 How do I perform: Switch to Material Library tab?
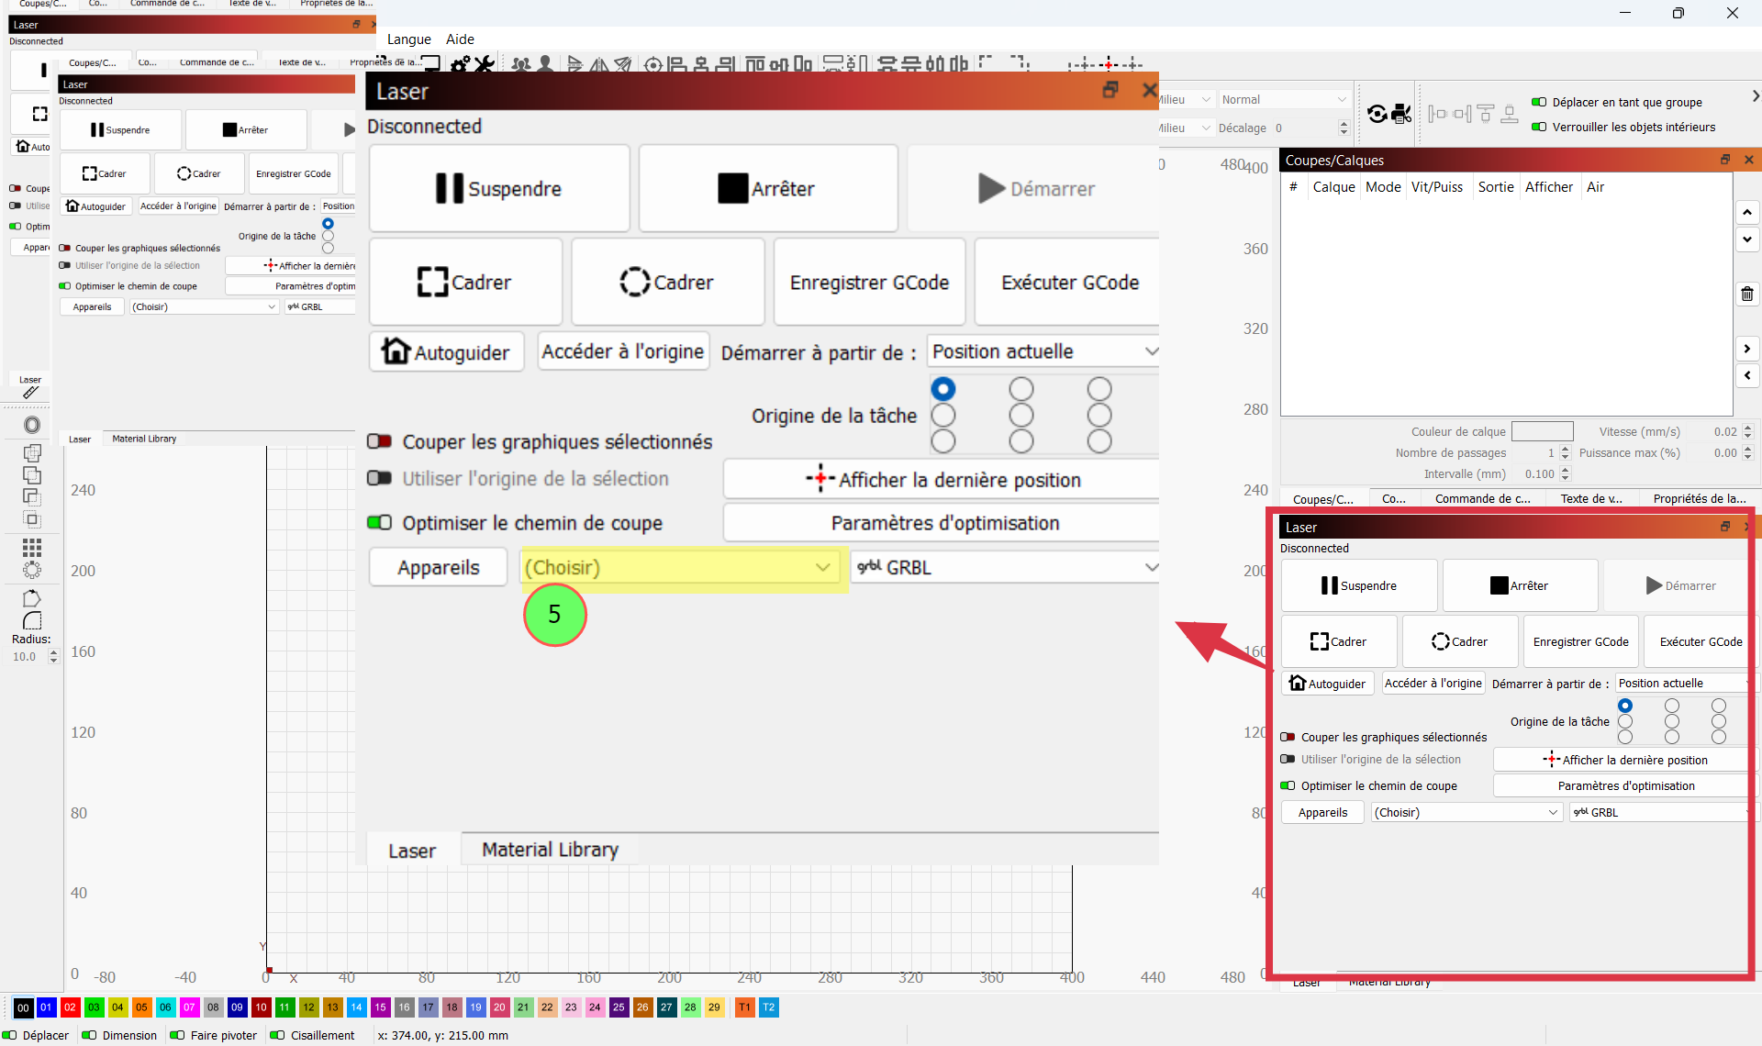[550, 850]
